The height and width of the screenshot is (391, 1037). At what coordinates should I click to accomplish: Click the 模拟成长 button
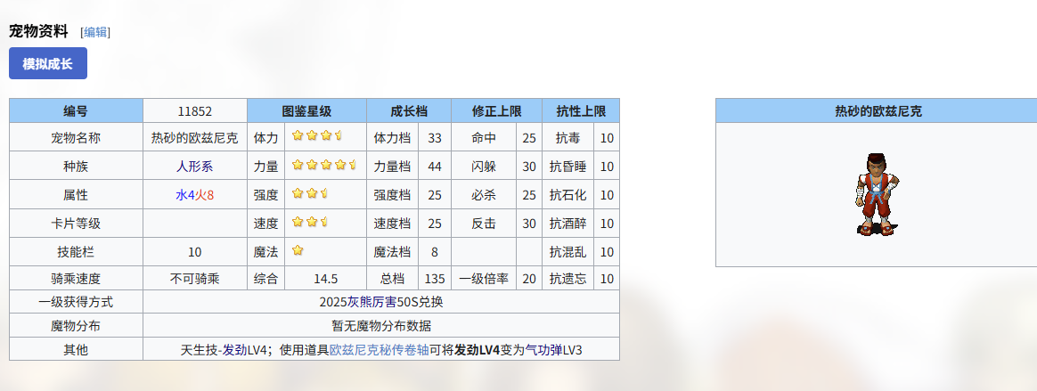pyautogui.click(x=47, y=63)
